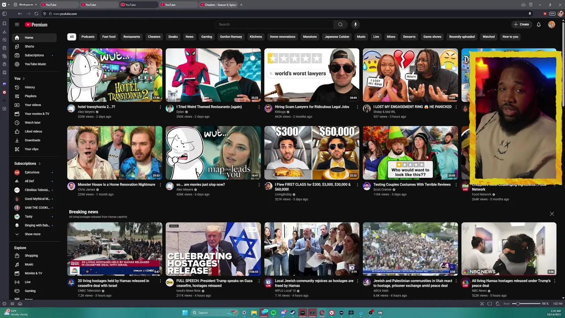Open Subscriptions in sidebar

click(34, 55)
